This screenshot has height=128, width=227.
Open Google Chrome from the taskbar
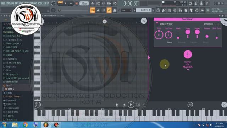(x=25, y=125)
